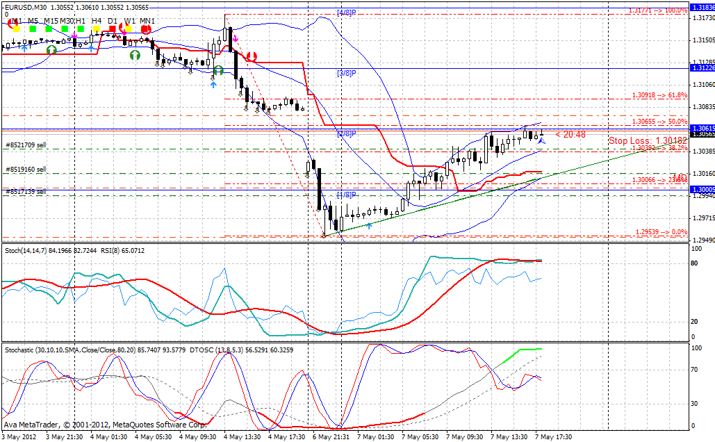Click the 7 May 09:30 time axis label

click(x=464, y=437)
